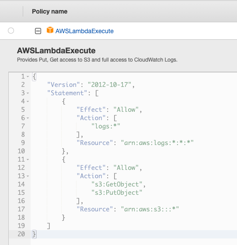Image resolution: width=237 pixels, height=245 pixels.
Task: Click "Action" key on line 13
Action: (x=91, y=176)
